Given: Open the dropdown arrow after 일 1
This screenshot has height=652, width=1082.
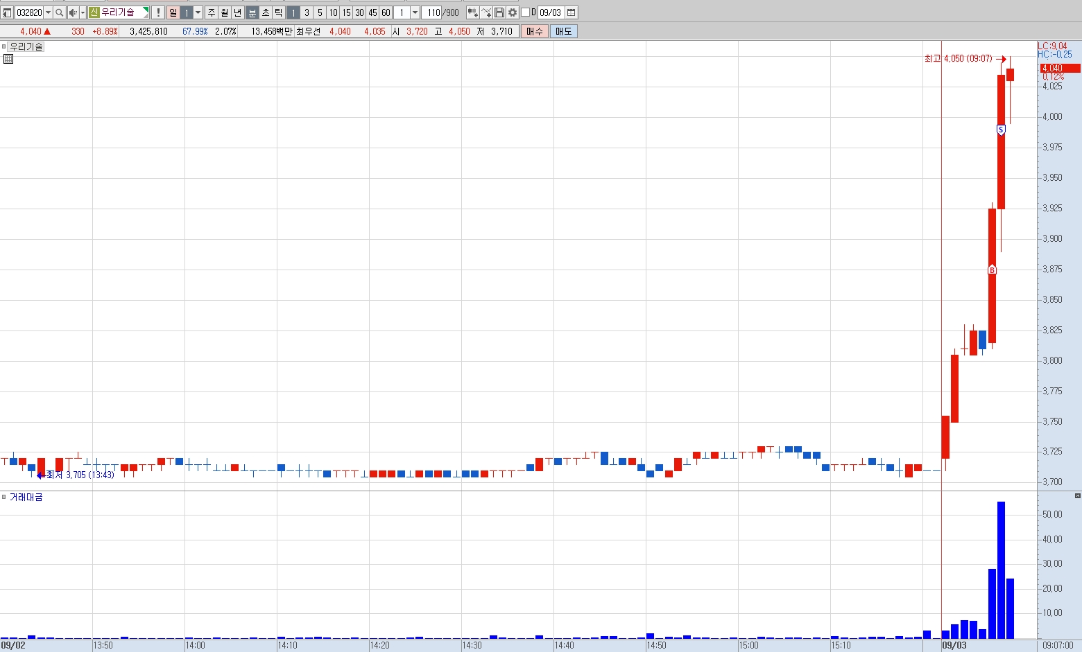Looking at the screenshot, I should point(198,12).
